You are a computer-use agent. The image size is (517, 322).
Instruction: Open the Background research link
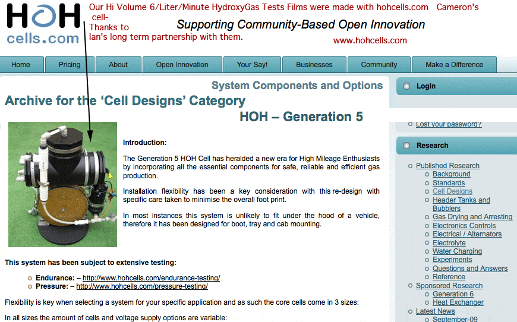click(452, 174)
